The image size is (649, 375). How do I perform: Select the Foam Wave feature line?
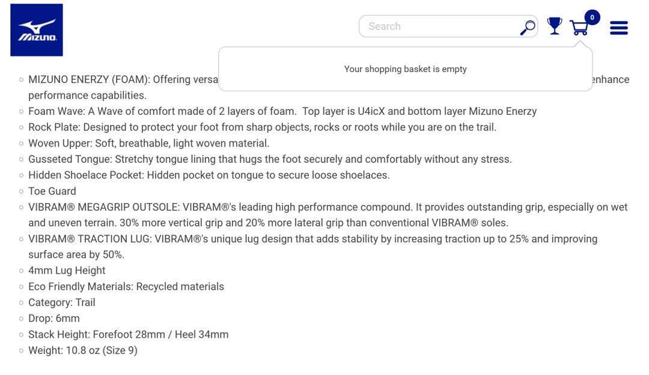tap(282, 111)
